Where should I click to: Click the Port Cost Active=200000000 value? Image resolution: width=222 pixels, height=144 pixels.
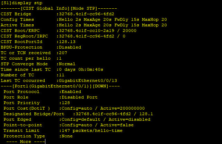click(123, 108)
